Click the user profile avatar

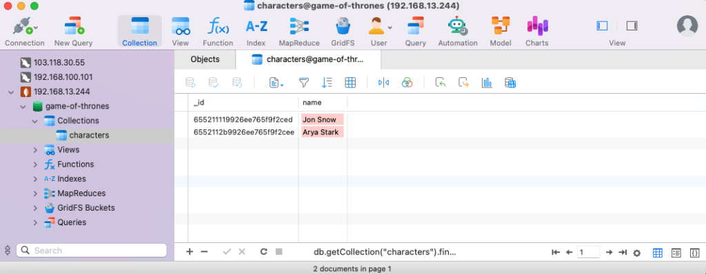[687, 25]
